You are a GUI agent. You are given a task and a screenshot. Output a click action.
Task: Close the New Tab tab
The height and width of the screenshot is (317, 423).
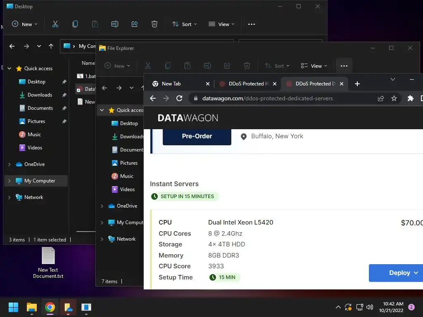[208, 84]
